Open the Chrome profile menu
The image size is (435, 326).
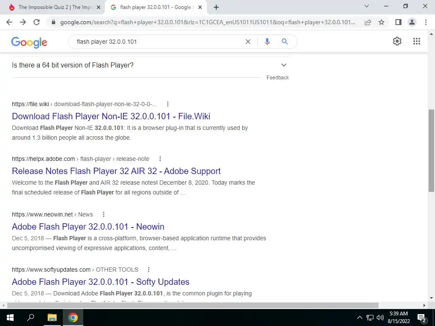pos(412,22)
